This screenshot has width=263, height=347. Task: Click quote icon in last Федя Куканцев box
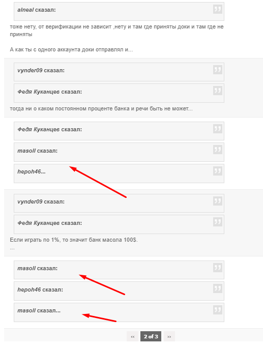coord(217,222)
